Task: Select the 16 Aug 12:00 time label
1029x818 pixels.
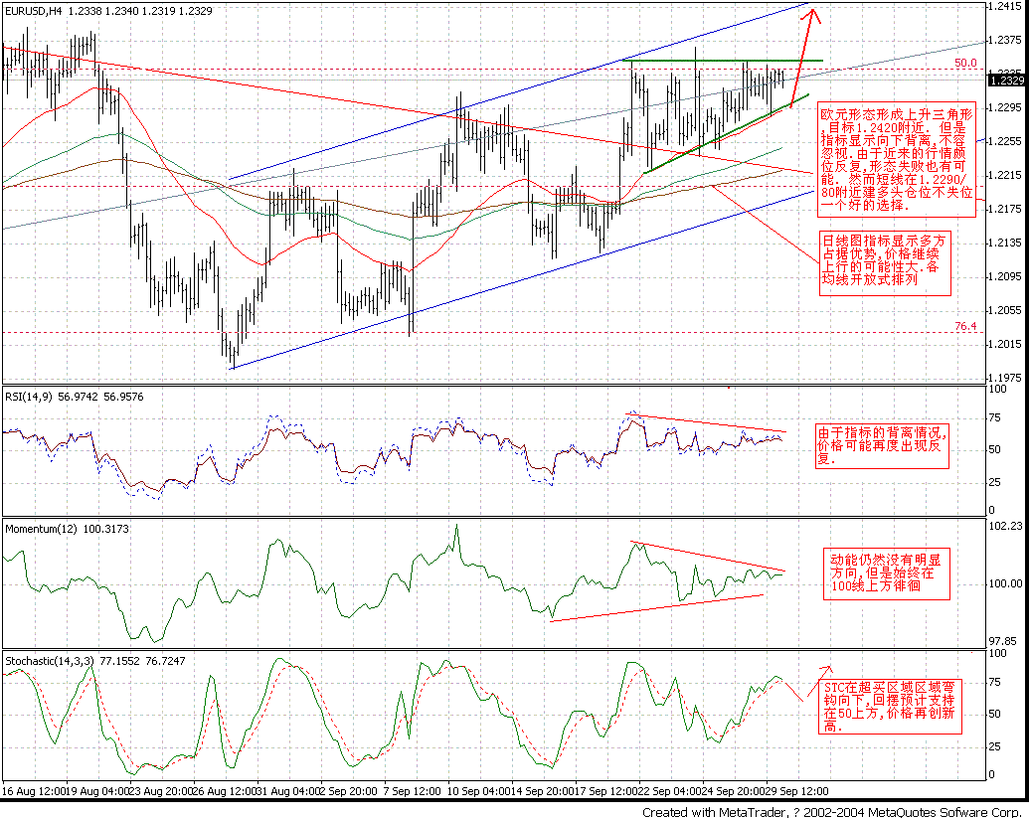Action: 32,791
